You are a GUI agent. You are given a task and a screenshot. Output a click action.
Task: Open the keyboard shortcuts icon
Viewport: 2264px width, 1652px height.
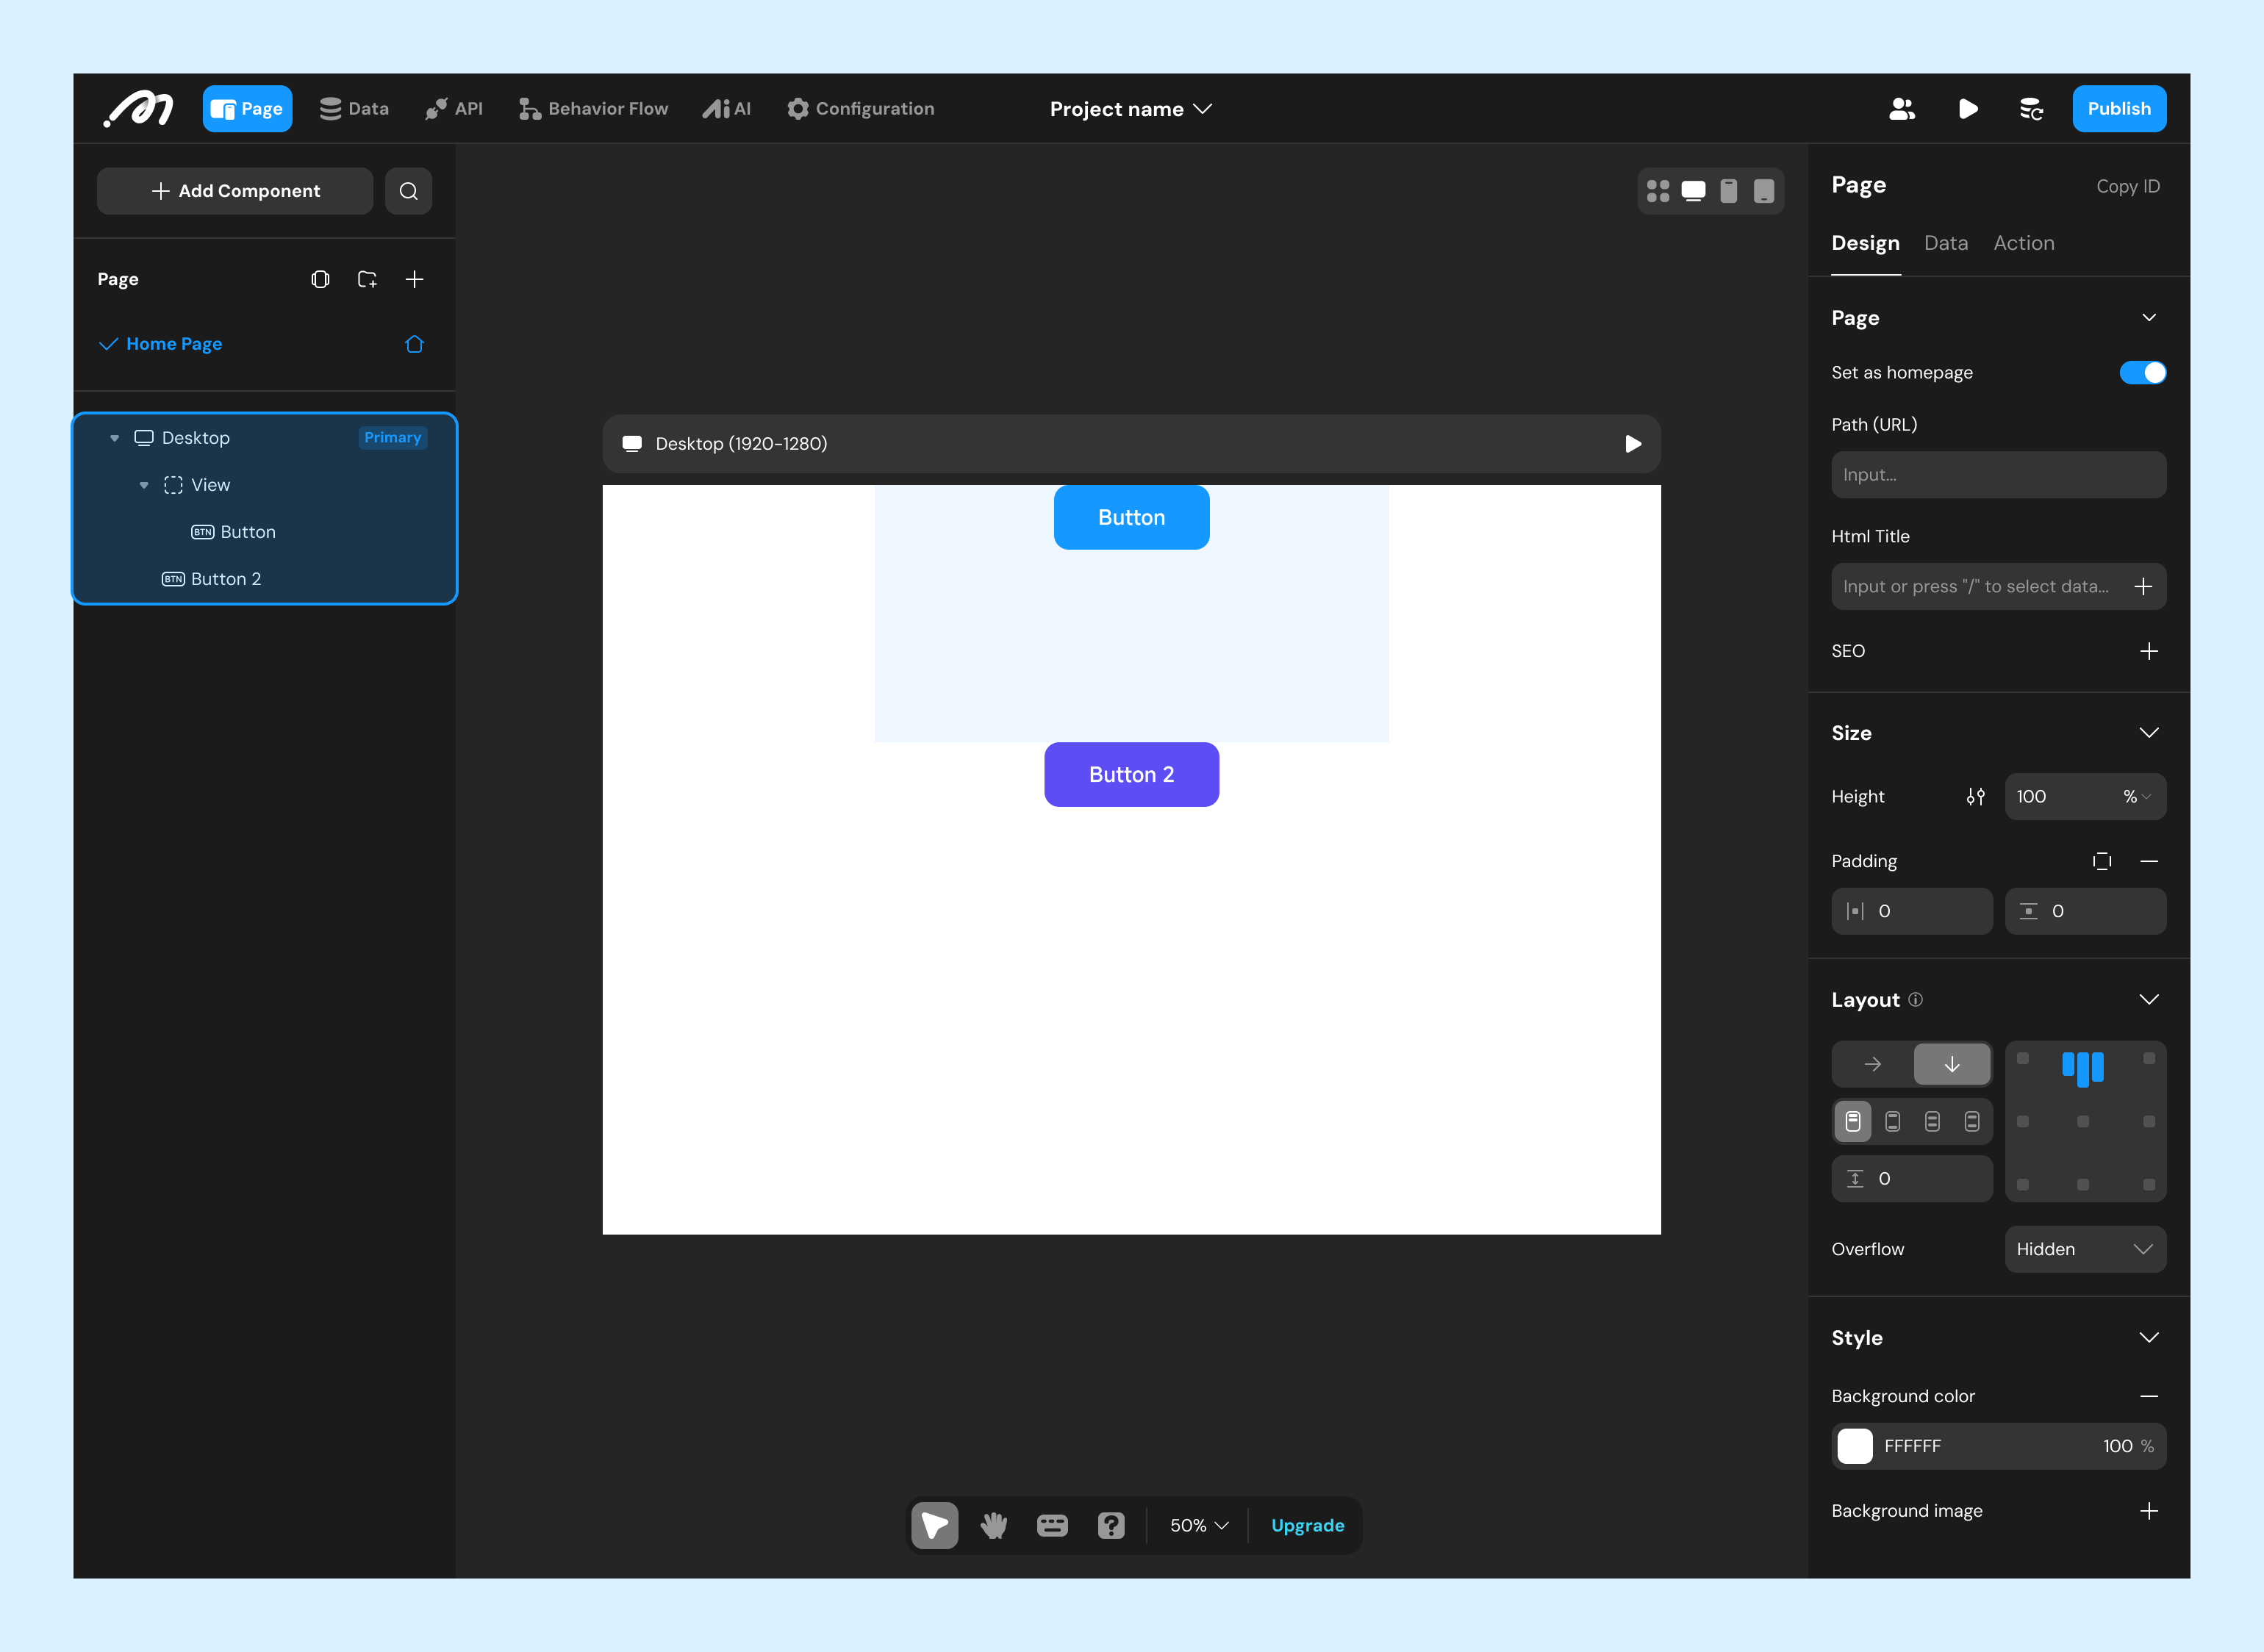pyautogui.click(x=1052, y=1525)
